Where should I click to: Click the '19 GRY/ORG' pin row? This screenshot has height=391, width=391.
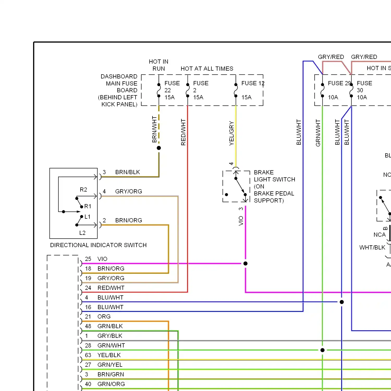(x=105, y=278)
